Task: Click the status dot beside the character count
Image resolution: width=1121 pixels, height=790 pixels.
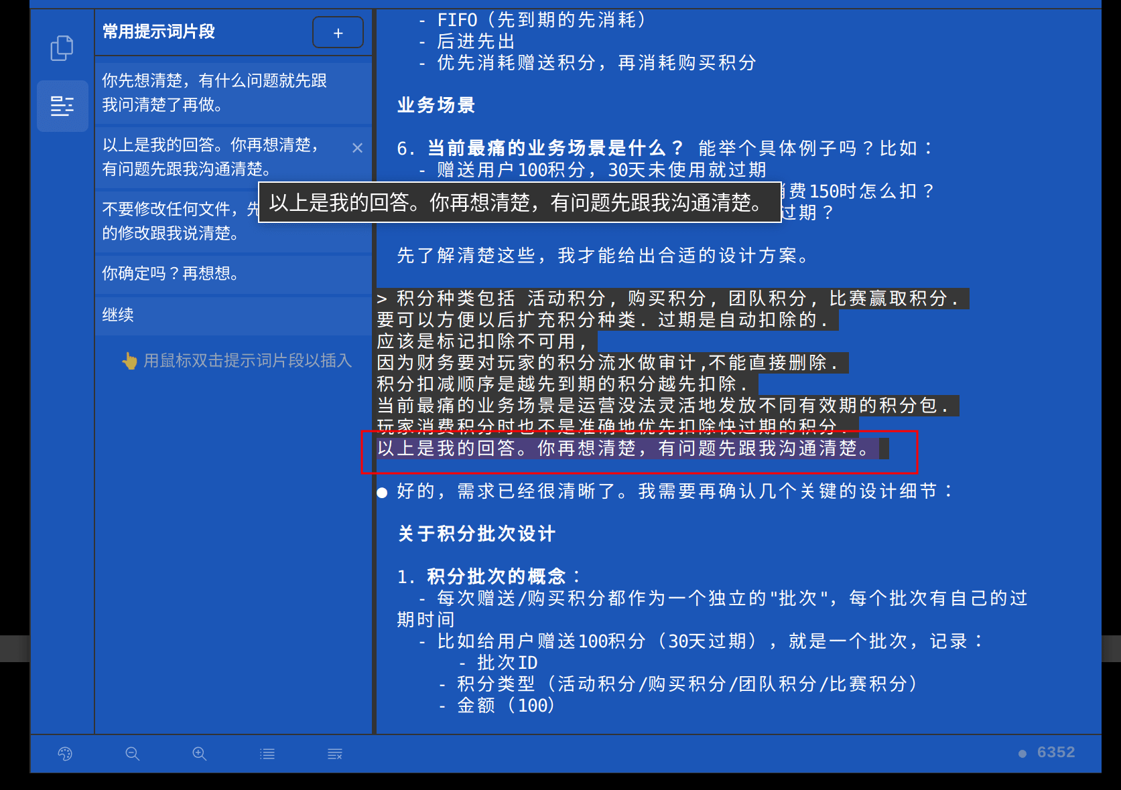Action: click(x=1021, y=753)
